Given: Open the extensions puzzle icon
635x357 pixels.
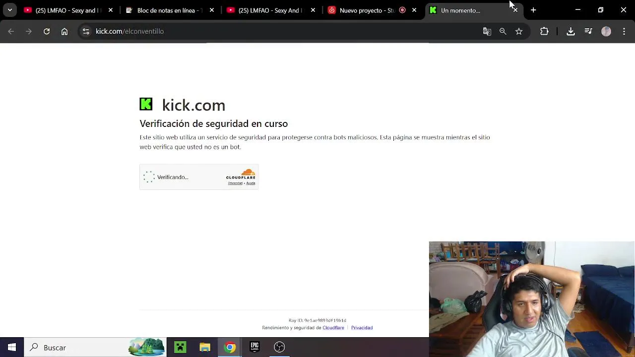Looking at the screenshot, I should point(544,31).
